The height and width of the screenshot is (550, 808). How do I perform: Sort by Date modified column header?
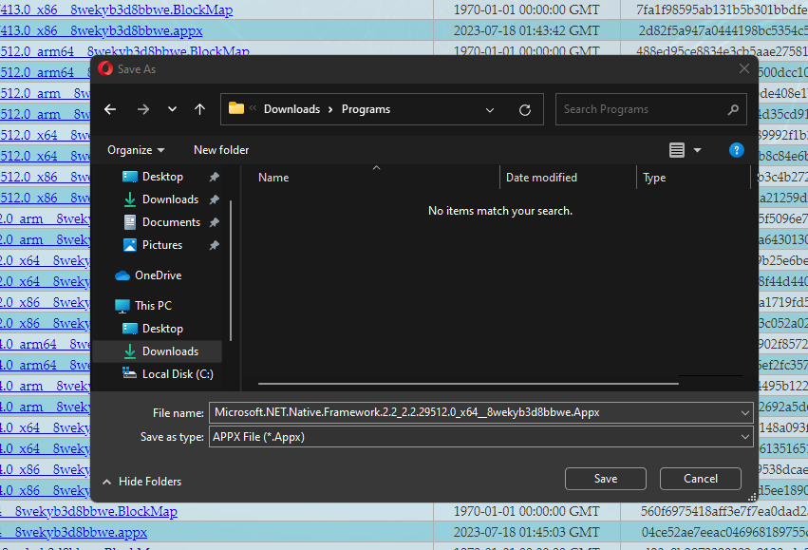(x=541, y=178)
